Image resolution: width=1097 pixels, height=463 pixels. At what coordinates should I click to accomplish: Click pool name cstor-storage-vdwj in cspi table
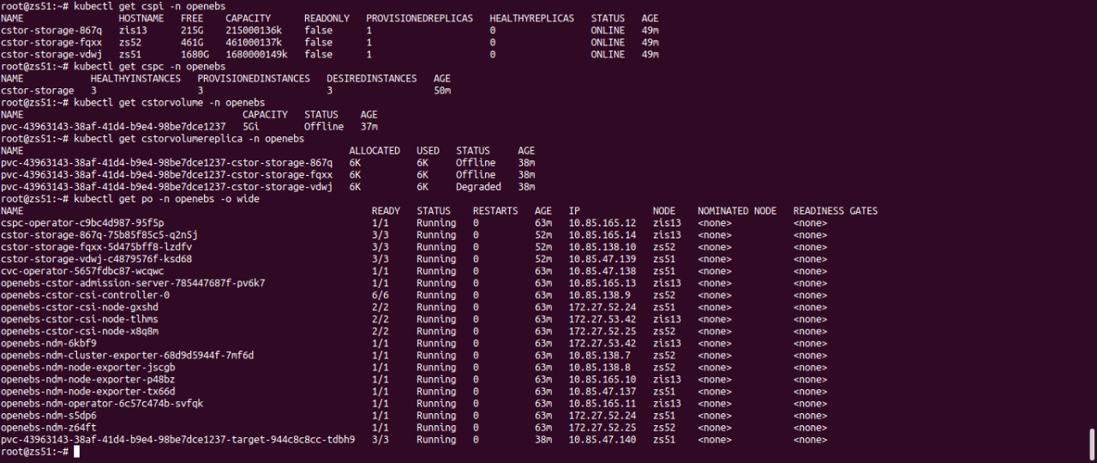coord(51,54)
